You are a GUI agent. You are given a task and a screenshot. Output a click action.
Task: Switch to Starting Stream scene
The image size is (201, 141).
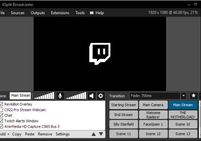tap(123, 105)
